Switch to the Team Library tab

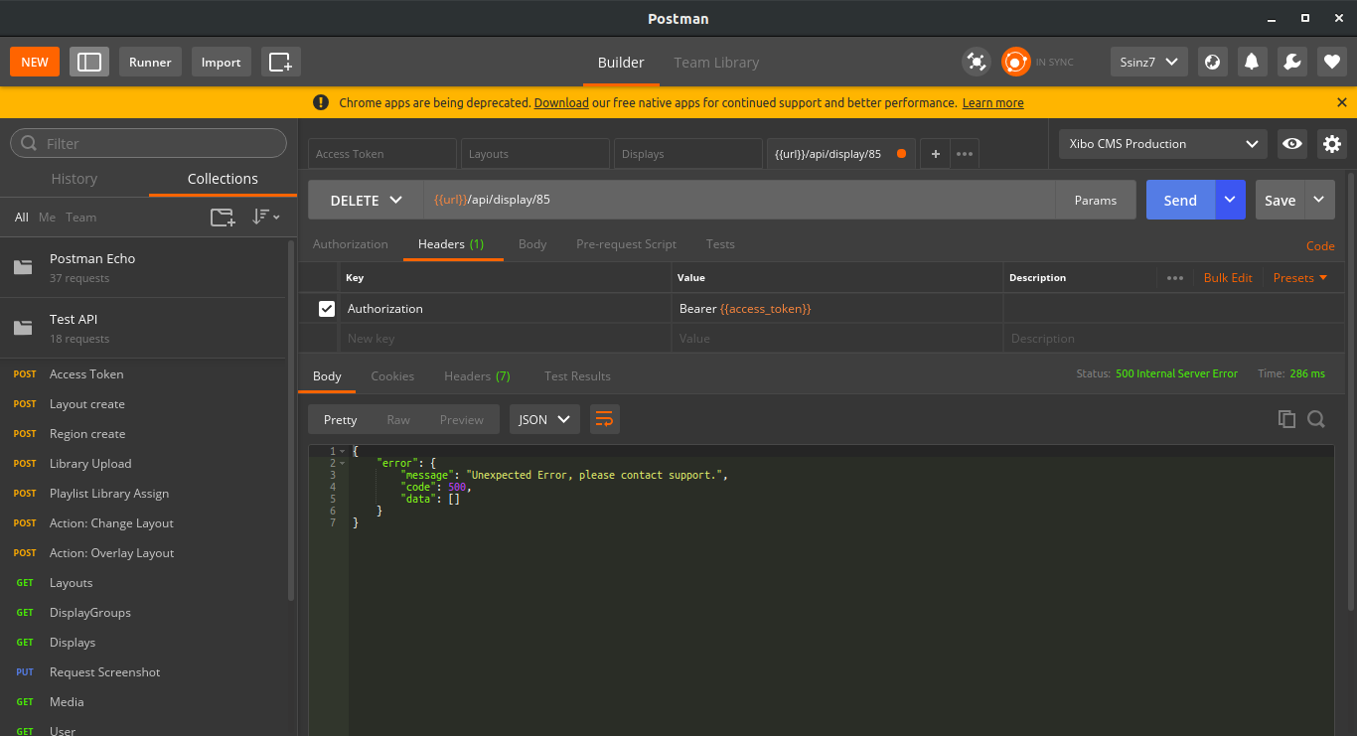[716, 62]
